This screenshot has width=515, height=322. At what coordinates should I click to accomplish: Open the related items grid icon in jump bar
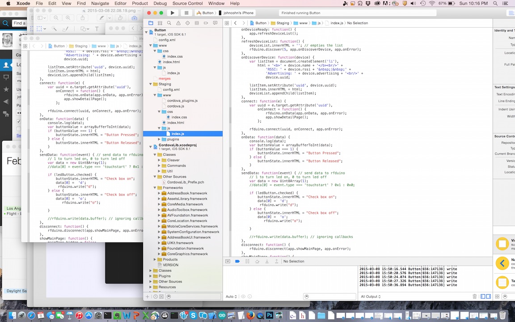[x=227, y=23]
